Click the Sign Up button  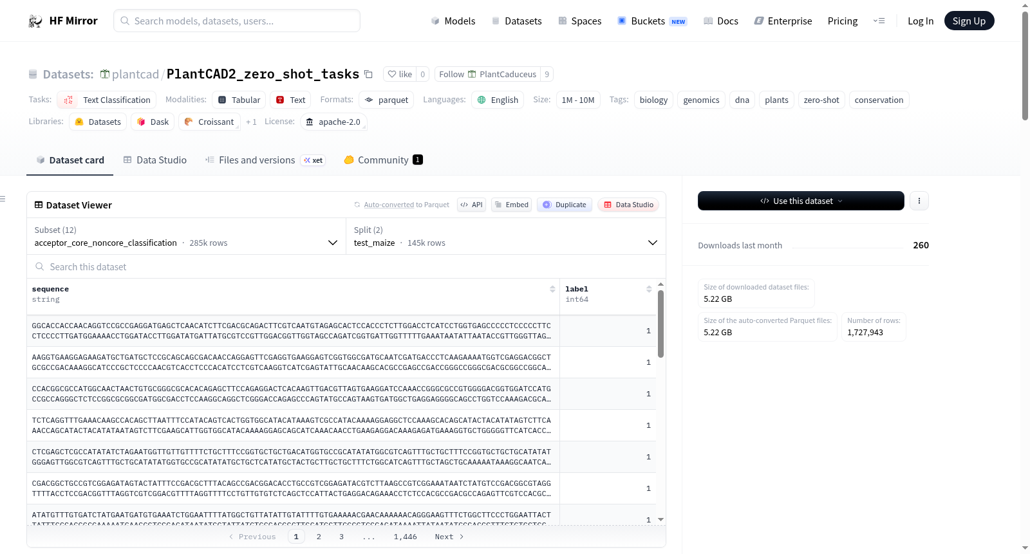point(969,21)
